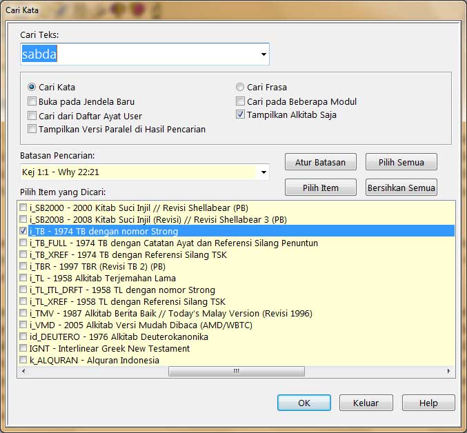
Task: Expand the Batasan Pencarian dropdown
Action: click(x=264, y=172)
